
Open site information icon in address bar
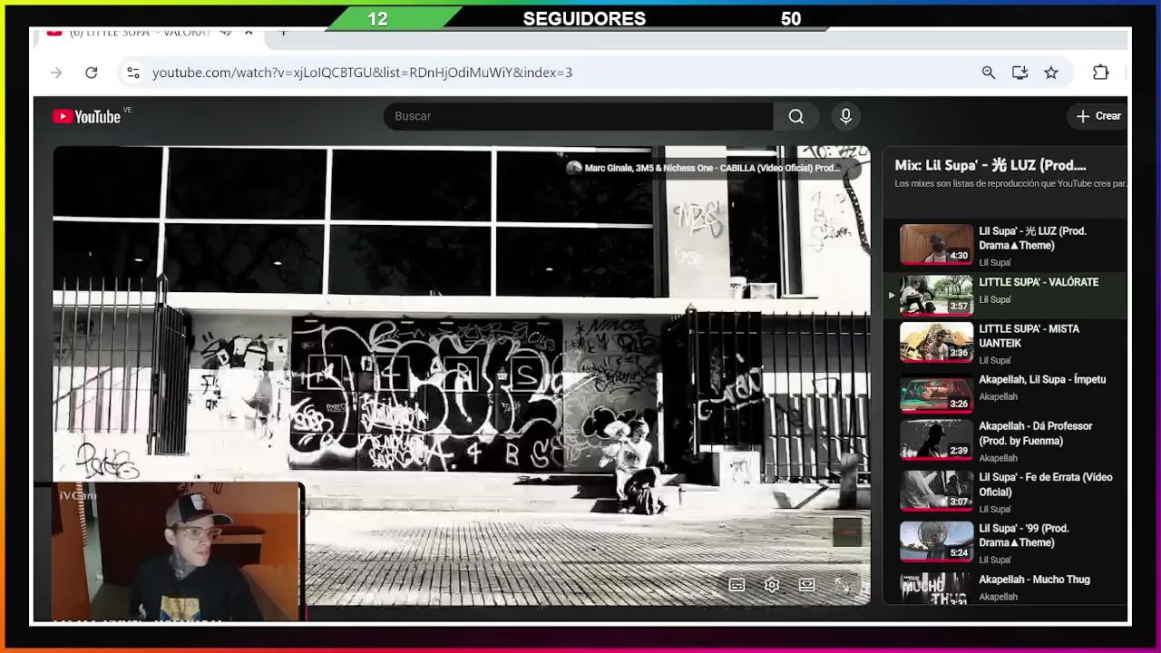(x=133, y=73)
